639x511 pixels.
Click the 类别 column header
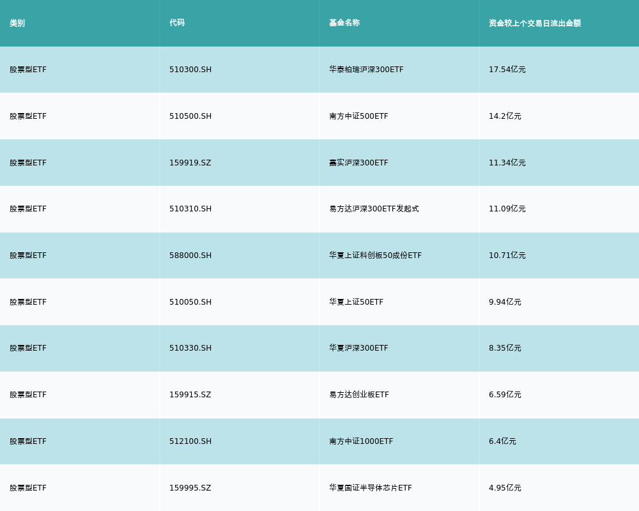(x=17, y=23)
